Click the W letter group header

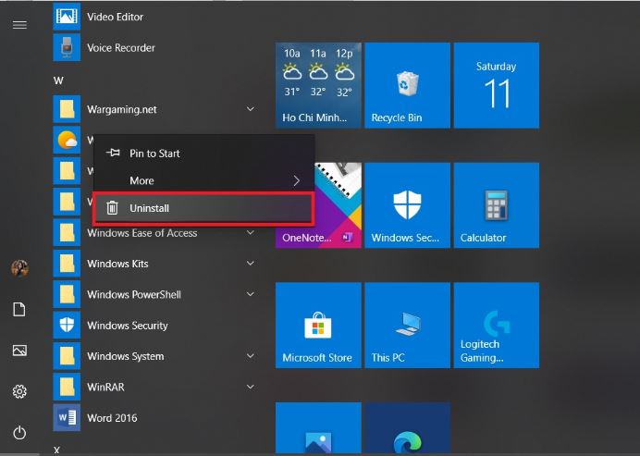(x=58, y=80)
